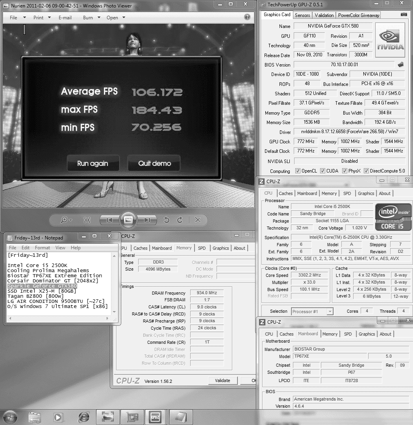
Task: Click Quit demo button
Action: [x=154, y=163]
